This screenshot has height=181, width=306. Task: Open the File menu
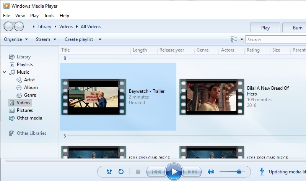pyautogui.click(x=7, y=16)
